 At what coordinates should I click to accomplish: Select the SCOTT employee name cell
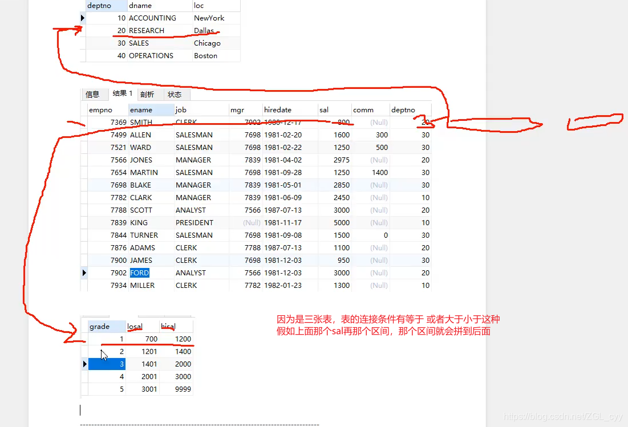click(x=151, y=210)
